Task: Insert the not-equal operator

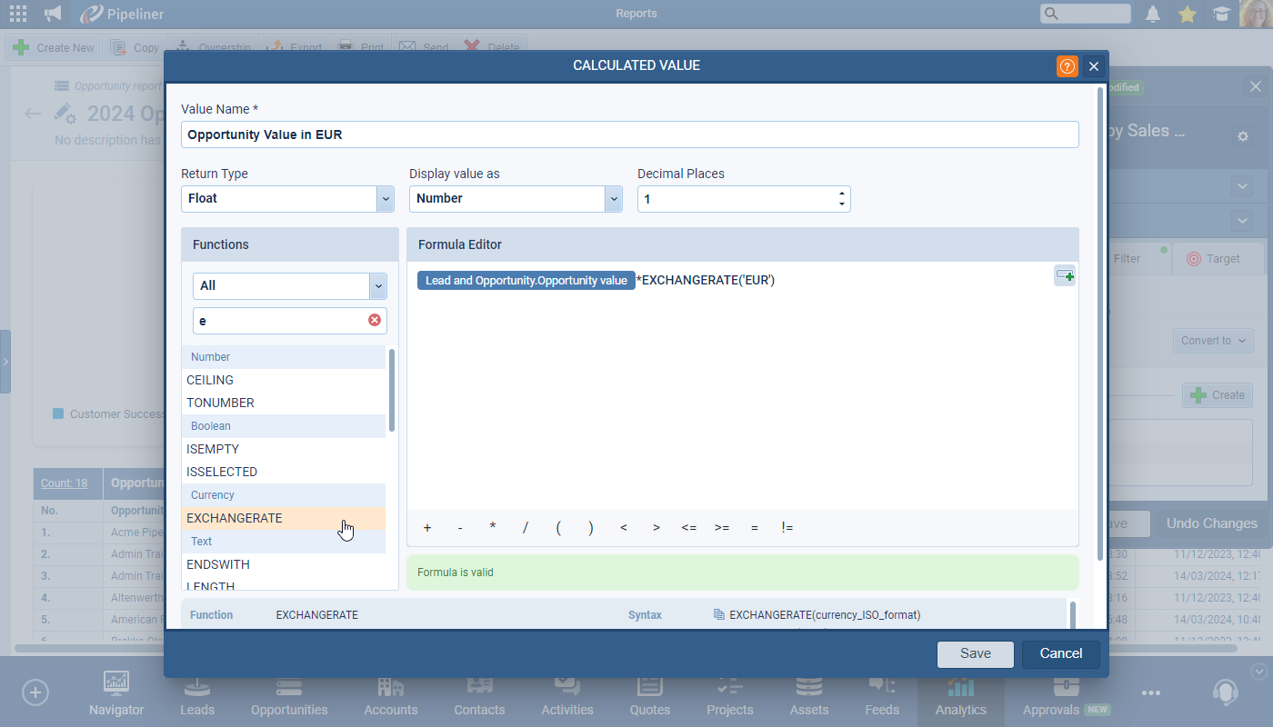Action: [787, 528]
